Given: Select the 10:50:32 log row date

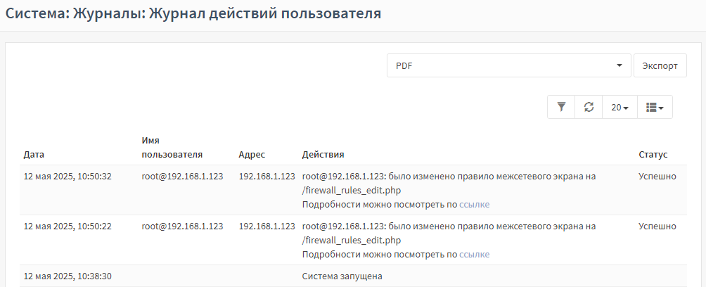Looking at the screenshot, I should 68,177.
